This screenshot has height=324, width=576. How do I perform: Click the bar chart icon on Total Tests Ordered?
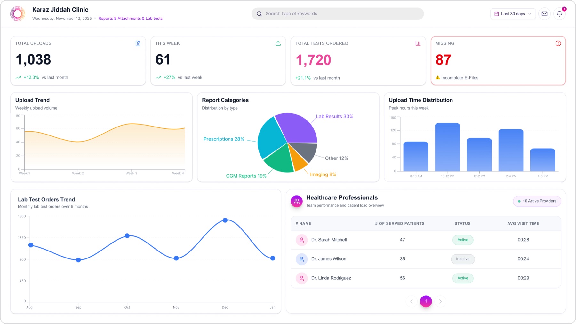418,43
